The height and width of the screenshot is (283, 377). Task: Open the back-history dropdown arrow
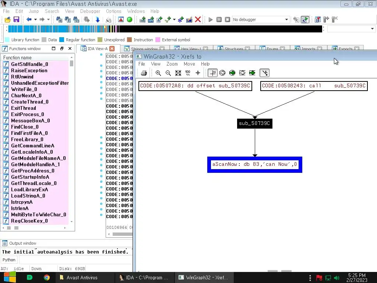[x=35, y=20]
